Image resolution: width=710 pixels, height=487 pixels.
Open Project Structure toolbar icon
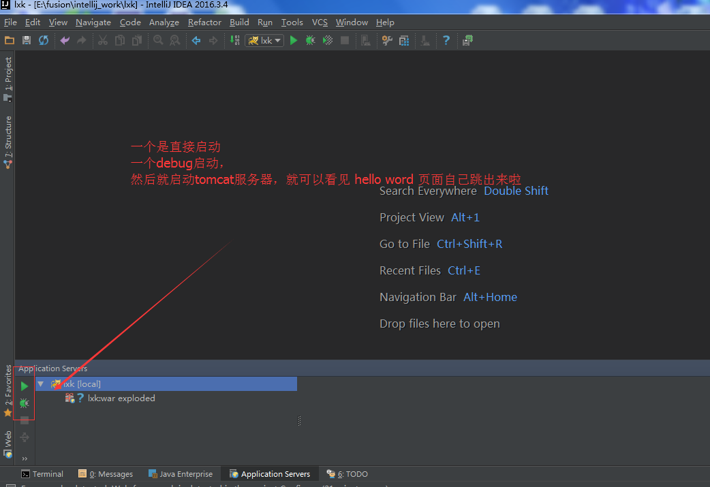(404, 40)
